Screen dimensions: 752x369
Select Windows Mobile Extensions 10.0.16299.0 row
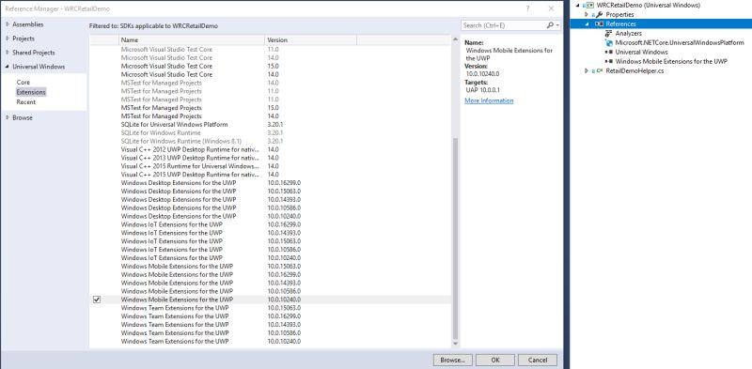pyautogui.click(x=271, y=274)
